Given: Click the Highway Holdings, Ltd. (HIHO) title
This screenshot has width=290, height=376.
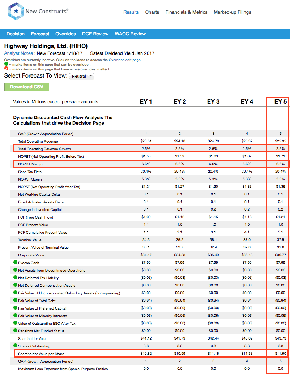Looking at the screenshot, I should (x=46, y=46).
